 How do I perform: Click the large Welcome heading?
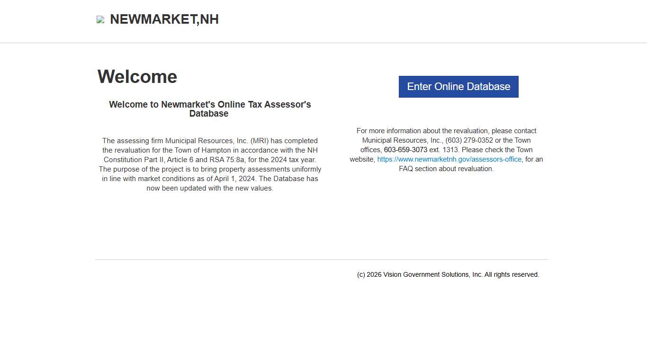[x=137, y=77]
